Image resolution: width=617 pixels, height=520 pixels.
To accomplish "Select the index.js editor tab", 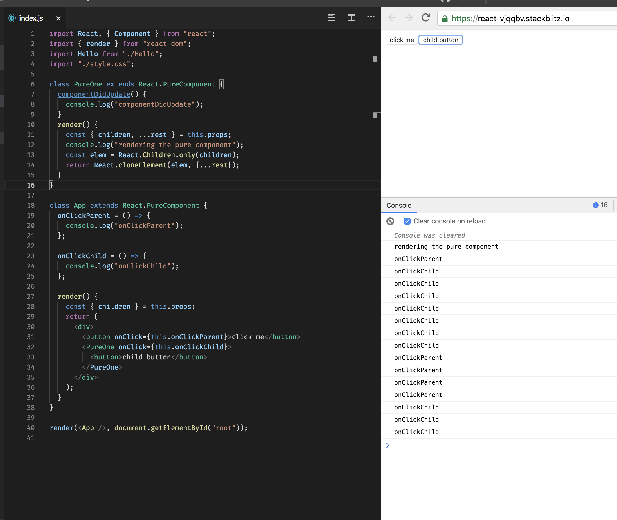I will click(x=31, y=18).
